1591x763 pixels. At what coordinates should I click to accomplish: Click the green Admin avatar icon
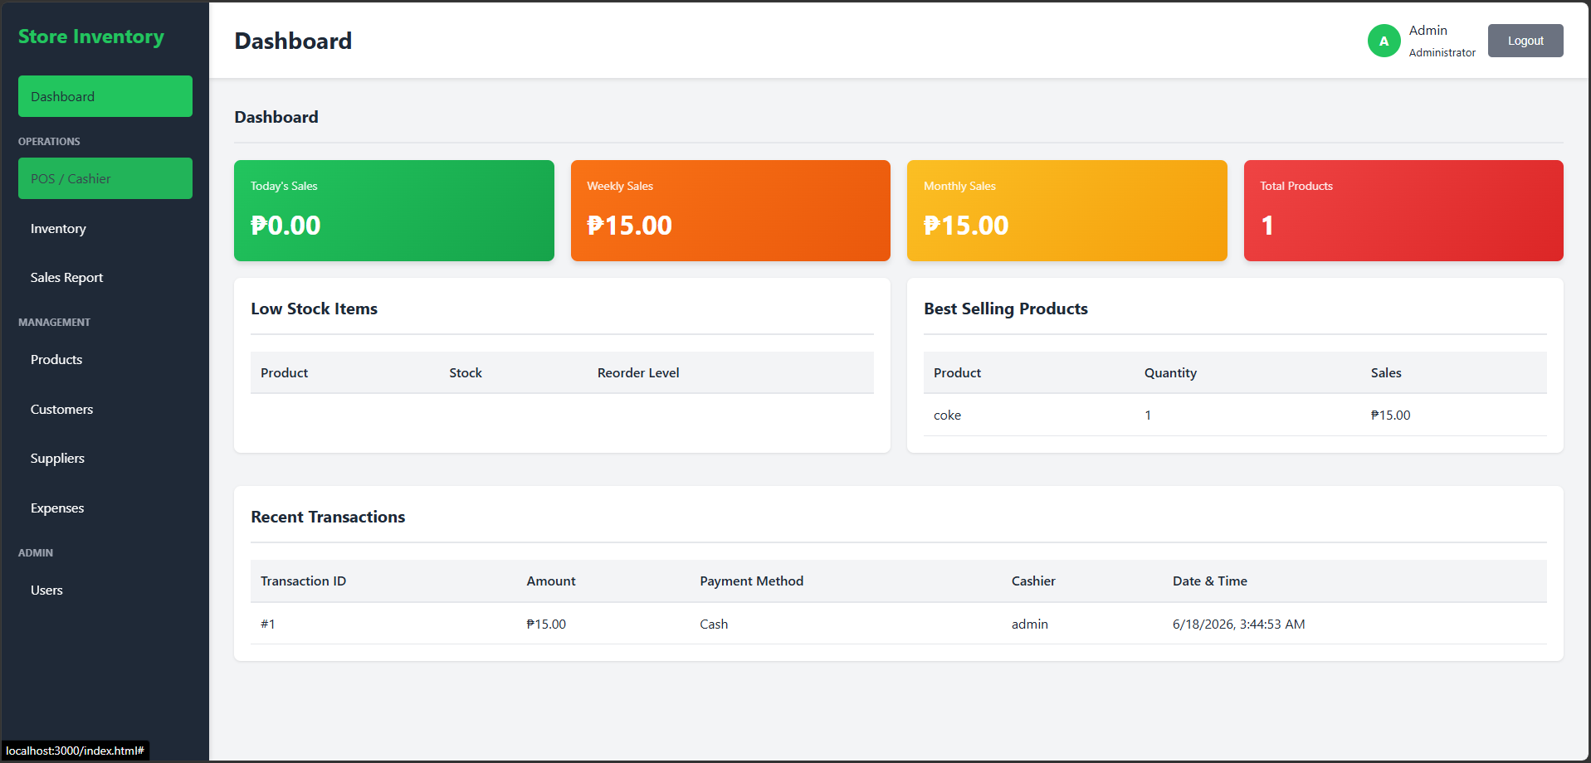coord(1384,41)
